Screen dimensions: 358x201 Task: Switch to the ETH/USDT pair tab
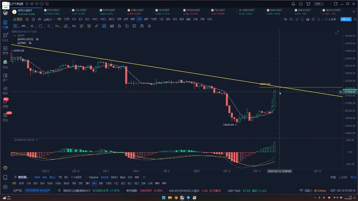pos(53,10)
